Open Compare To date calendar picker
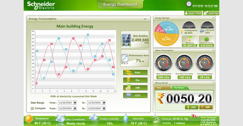The image size is (243, 126). (104, 108)
